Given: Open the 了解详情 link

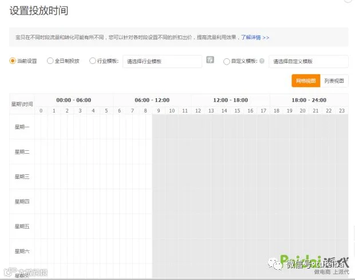Looking at the screenshot, I should 255,37.
